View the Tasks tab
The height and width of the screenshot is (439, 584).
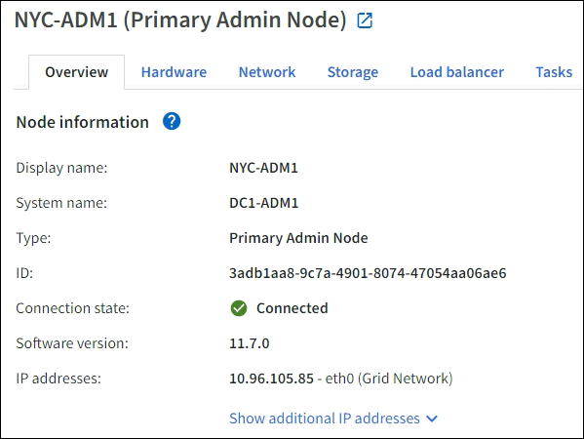tap(554, 72)
